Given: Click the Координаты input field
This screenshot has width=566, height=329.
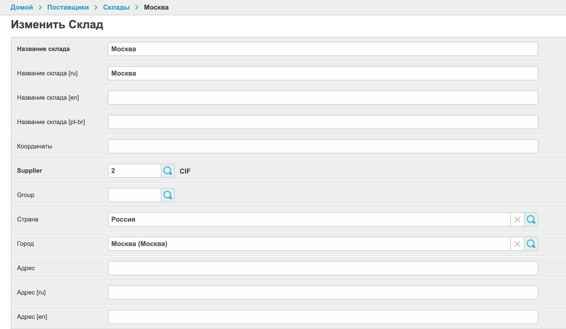Looking at the screenshot, I should click(x=323, y=146).
